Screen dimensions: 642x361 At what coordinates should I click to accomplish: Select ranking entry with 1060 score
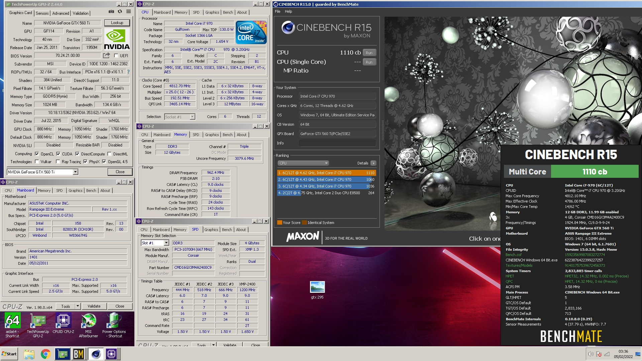pos(326,179)
